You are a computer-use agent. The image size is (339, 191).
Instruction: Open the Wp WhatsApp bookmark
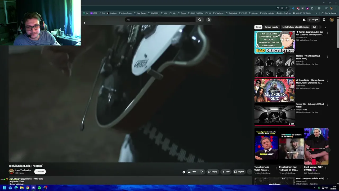[x=86, y=13]
